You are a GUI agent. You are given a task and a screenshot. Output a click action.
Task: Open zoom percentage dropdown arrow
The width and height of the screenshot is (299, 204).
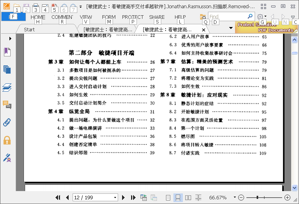[235, 197]
